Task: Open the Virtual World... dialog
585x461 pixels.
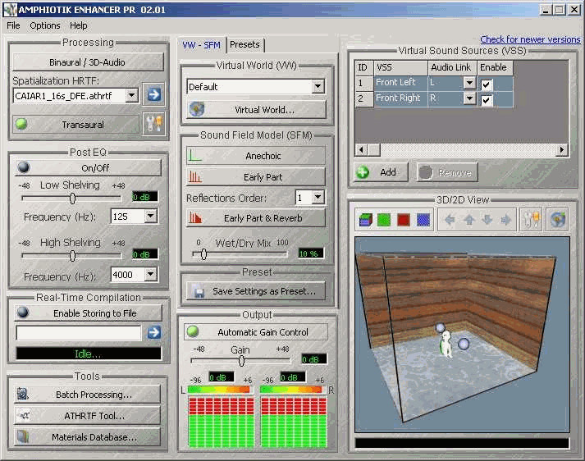Action: [255, 109]
